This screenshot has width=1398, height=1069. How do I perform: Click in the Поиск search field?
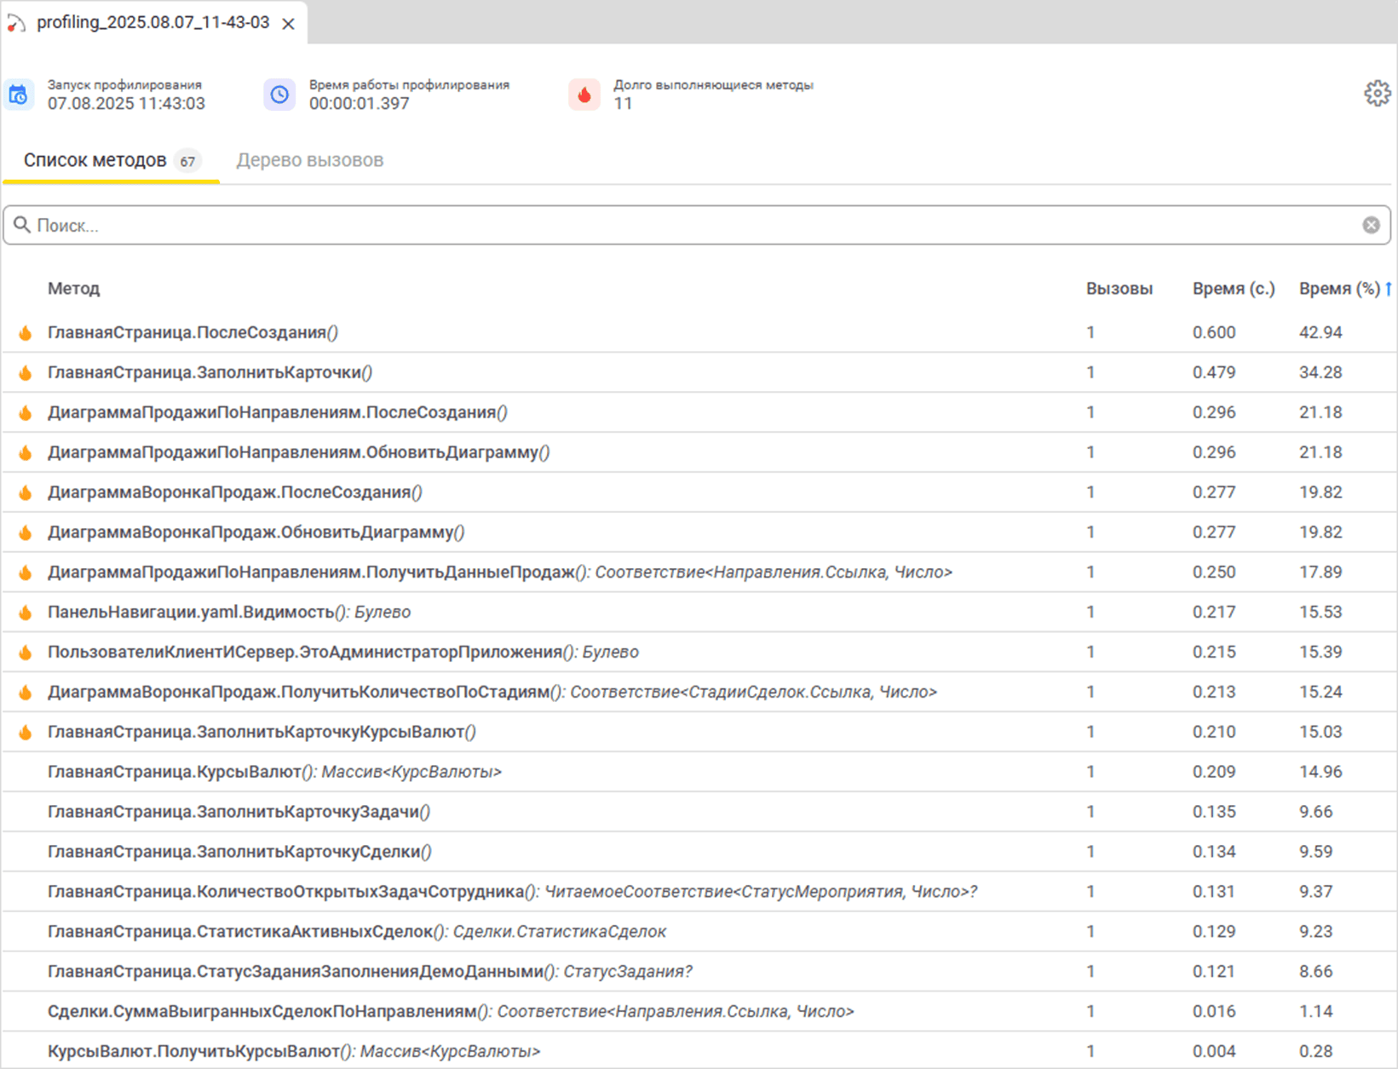coord(682,225)
